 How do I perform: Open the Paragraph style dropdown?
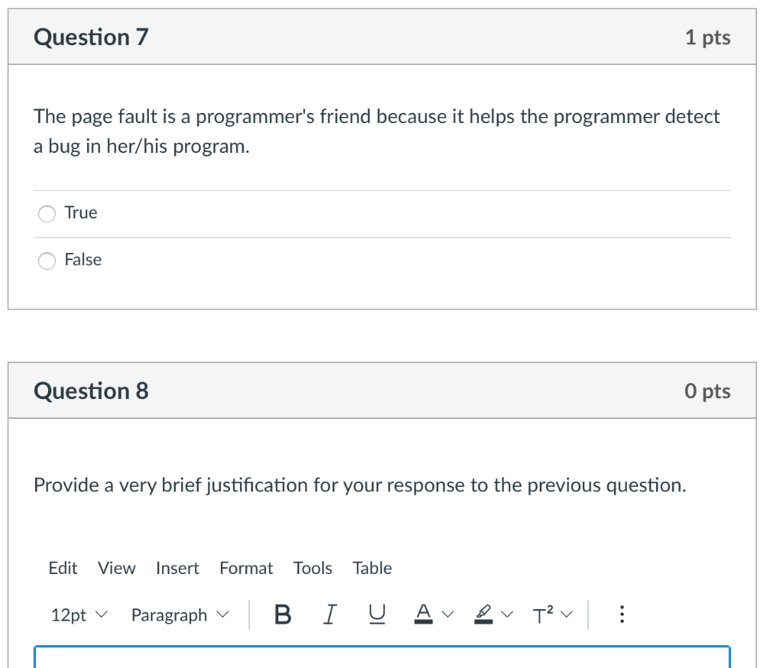180,615
